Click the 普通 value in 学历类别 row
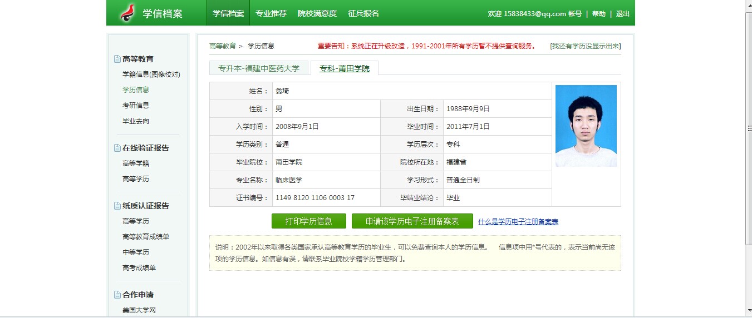 pos(282,145)
